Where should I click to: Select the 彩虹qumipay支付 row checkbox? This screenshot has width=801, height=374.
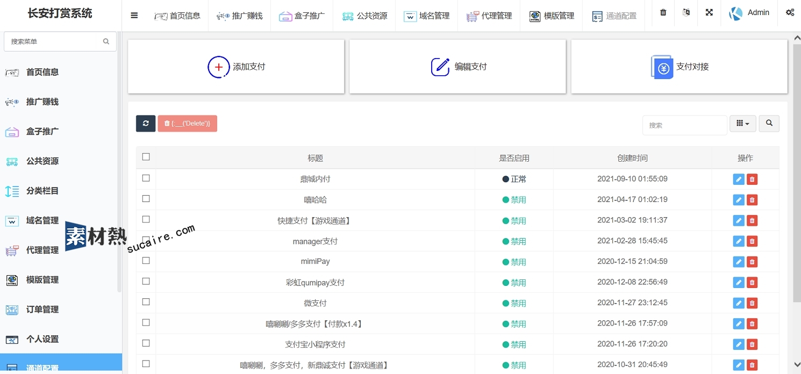click(146, 281)
